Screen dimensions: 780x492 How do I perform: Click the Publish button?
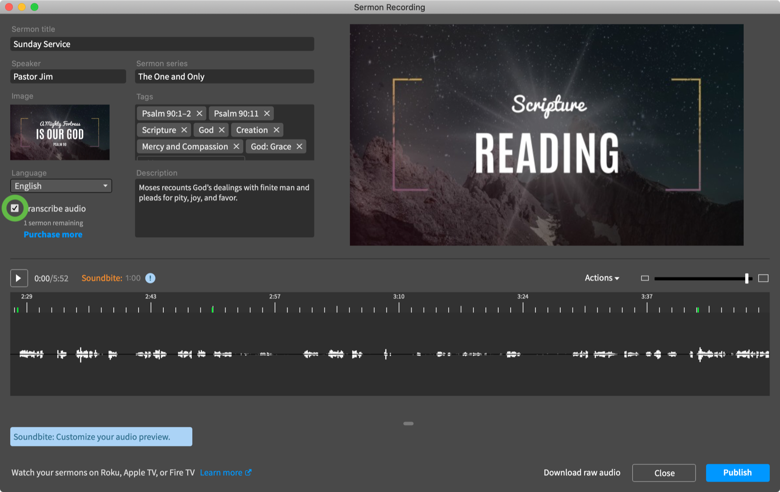click(x=737, y=473)
